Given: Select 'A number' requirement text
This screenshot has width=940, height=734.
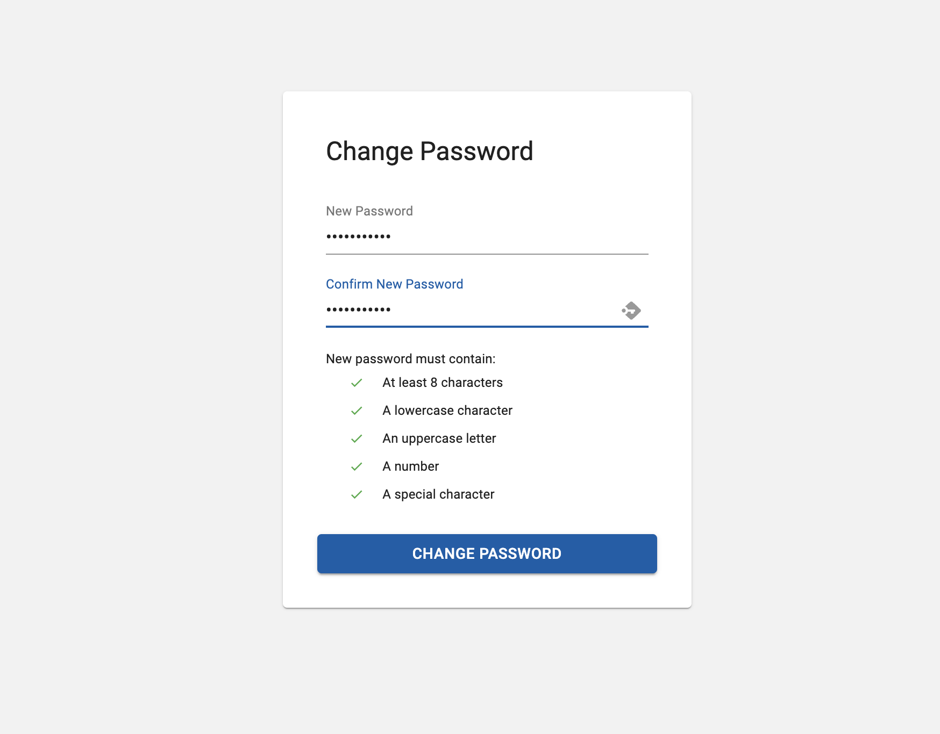Looking at the screenshot, I should click(410, 466).
